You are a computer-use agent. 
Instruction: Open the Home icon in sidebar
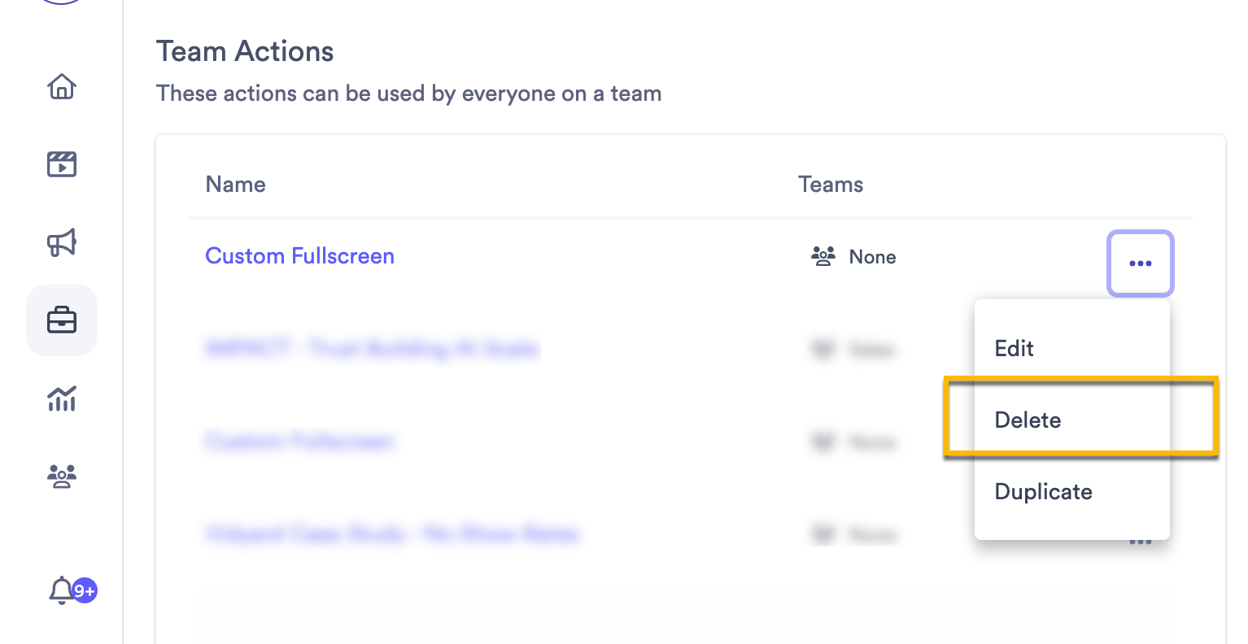62,87
